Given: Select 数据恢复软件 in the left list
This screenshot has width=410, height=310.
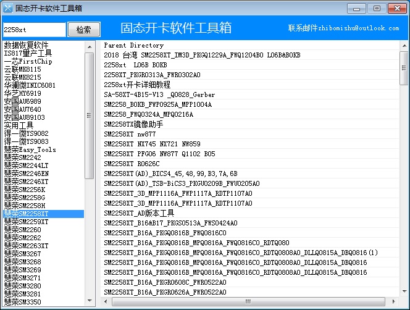Looking at the screenshot, I should coord(26,45).
